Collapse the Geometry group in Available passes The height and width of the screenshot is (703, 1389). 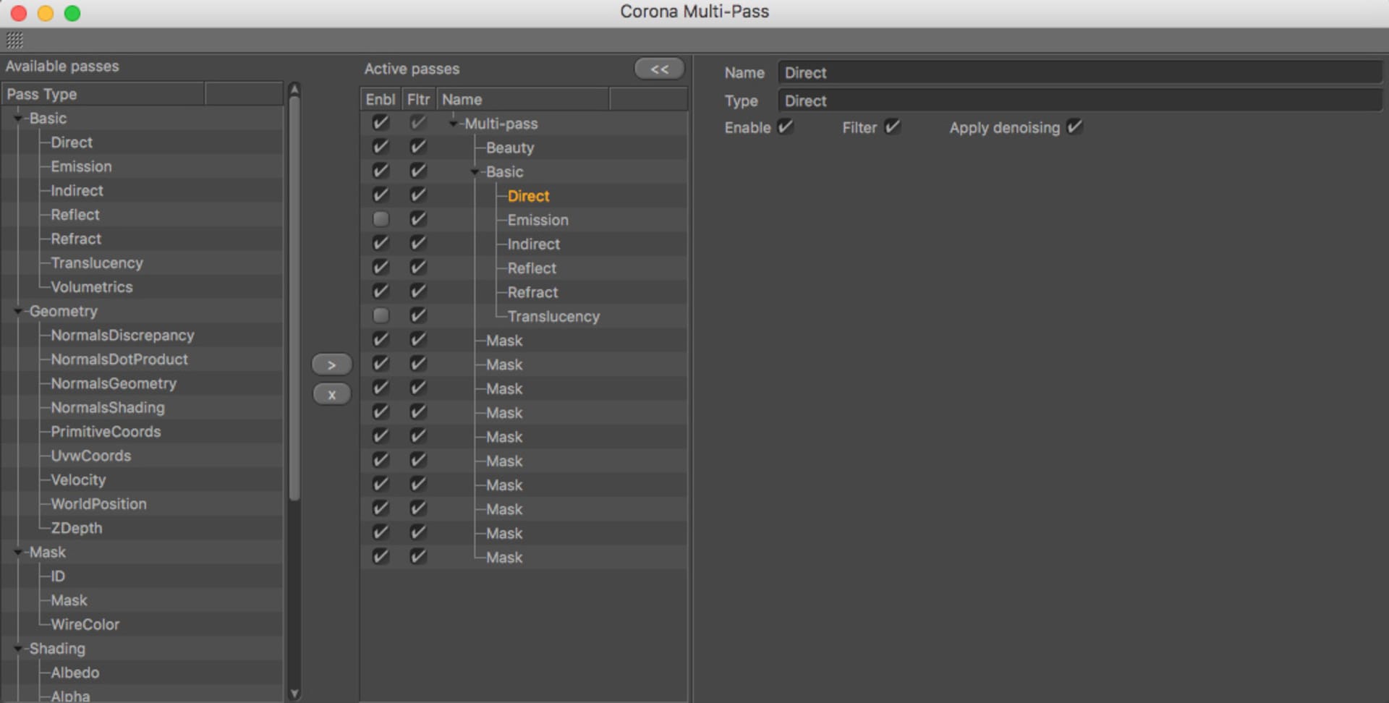18,312
